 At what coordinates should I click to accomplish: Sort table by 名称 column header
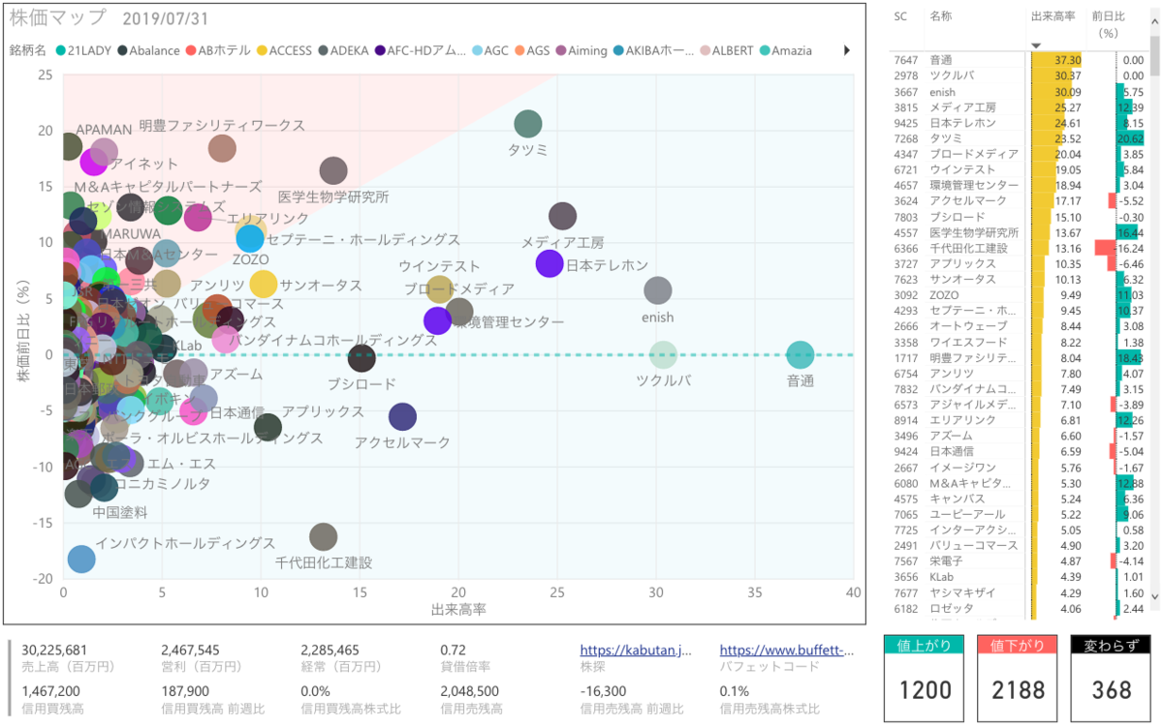coord(940,16)
